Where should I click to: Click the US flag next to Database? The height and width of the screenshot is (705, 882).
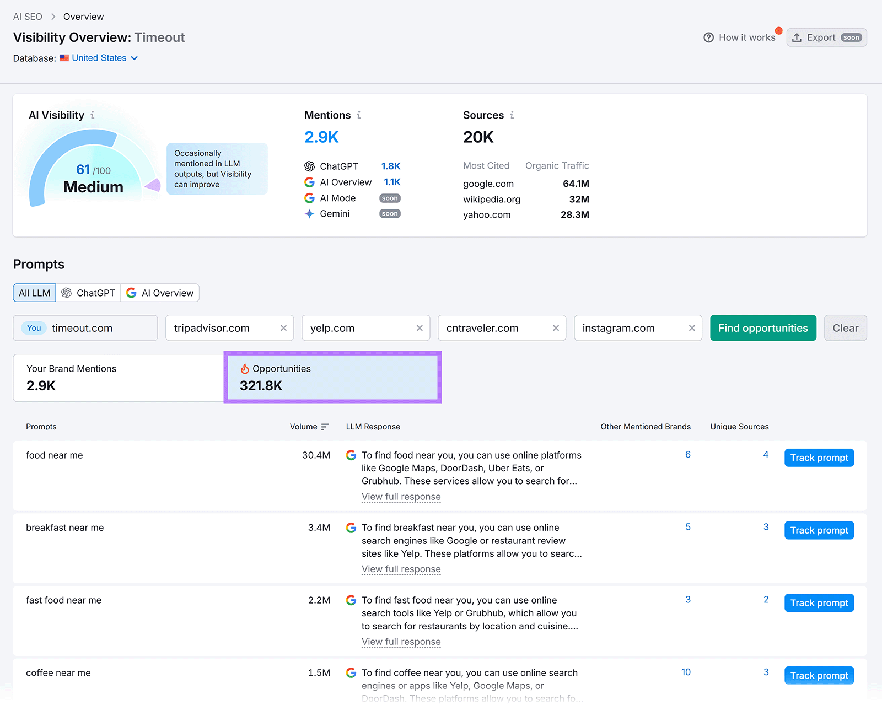[x=64, y=57]
